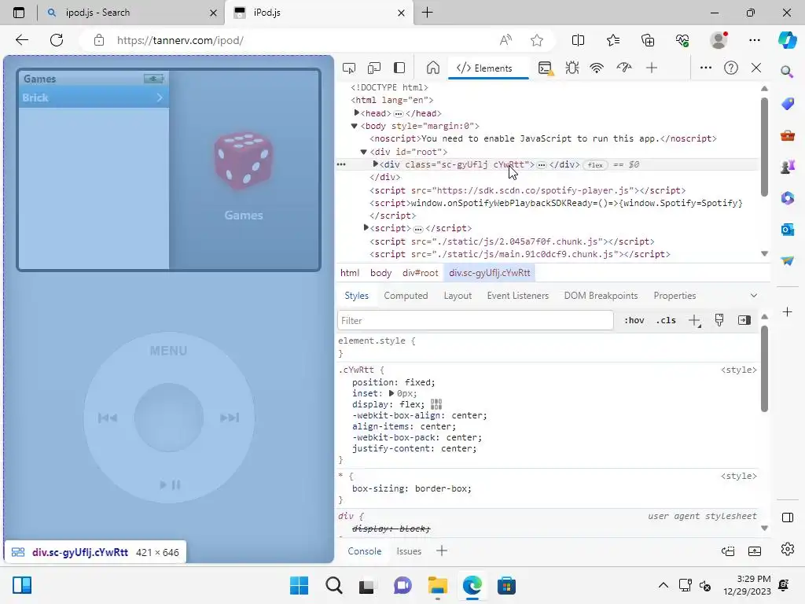Select body in the breadcrumb trail
The height and width of the screenshot is (604, 805).
click(380, 273)
